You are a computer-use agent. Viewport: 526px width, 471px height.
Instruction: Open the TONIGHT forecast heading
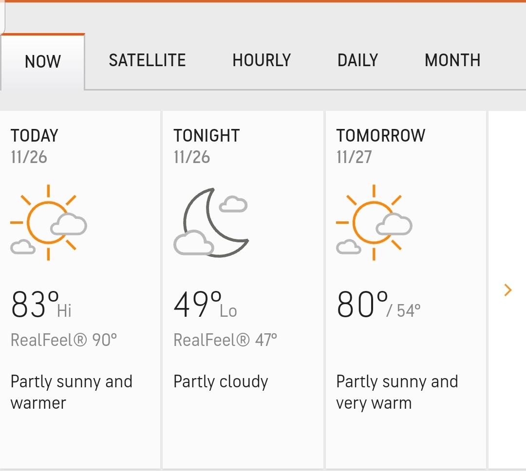(207, 136)
